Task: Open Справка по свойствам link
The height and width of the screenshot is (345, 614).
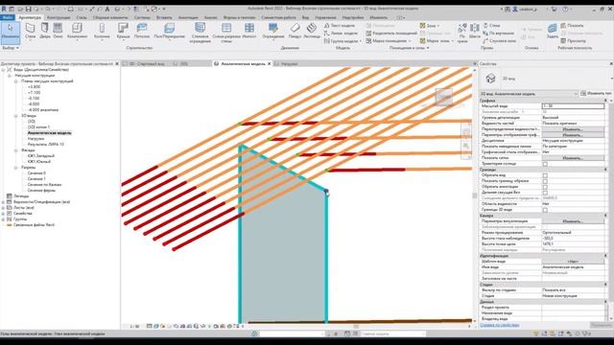Action: 499,325
